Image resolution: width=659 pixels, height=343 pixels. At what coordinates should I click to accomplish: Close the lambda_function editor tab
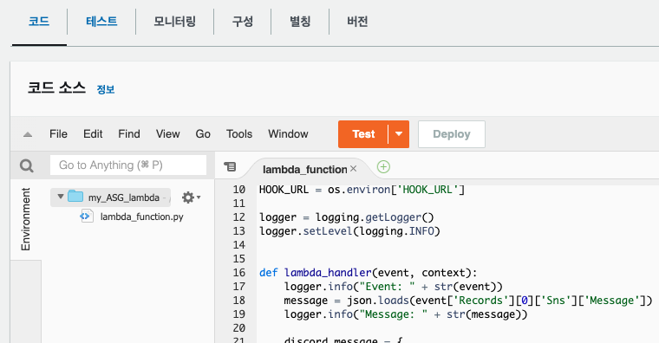[x=354, y=168]
